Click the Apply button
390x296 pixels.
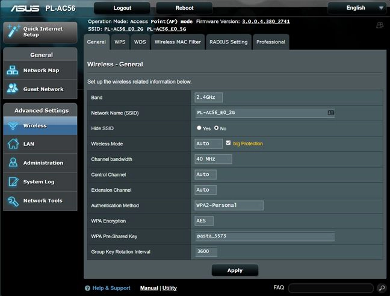click(235, 270)
